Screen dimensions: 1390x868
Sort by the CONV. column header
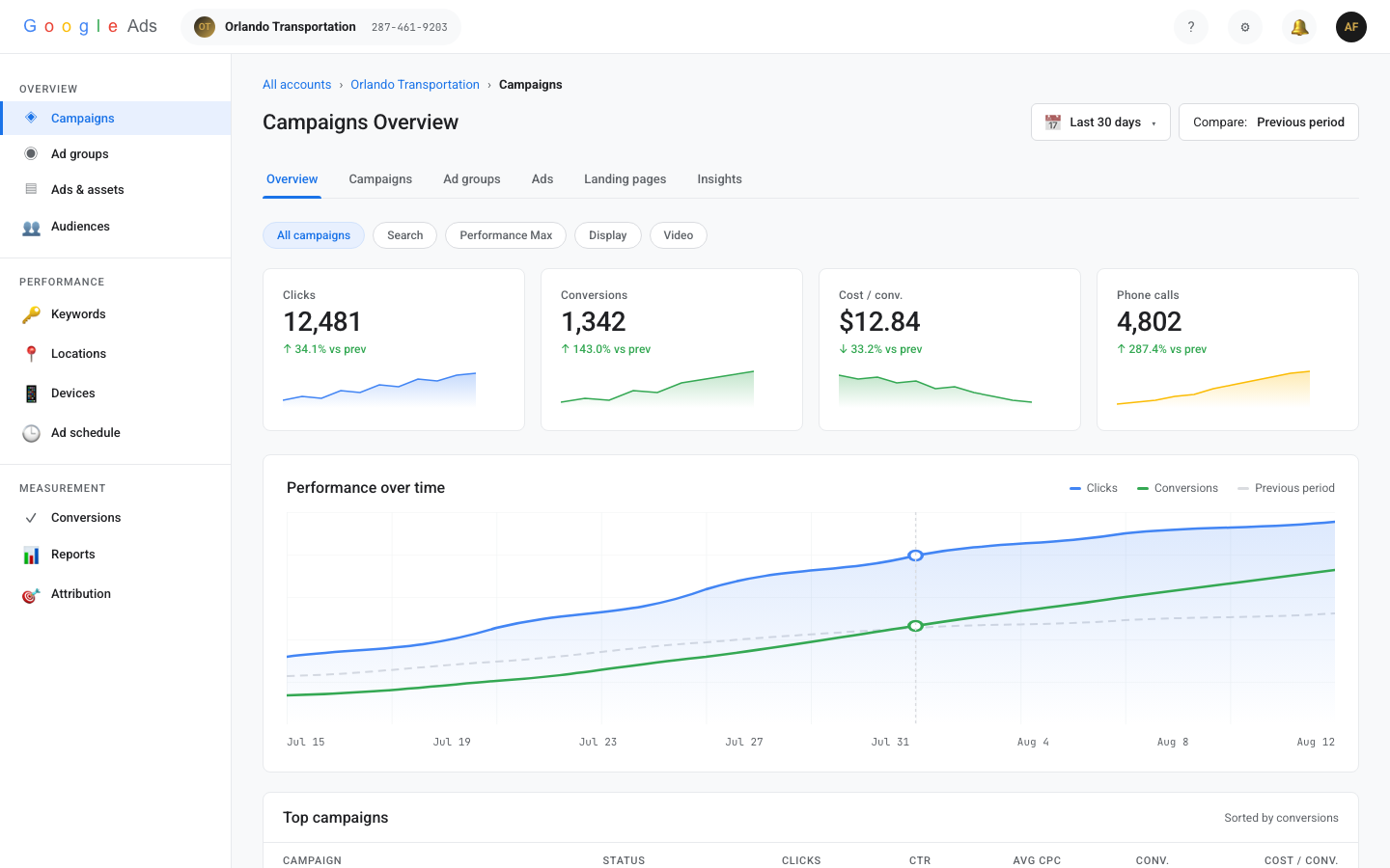click(1153, 860)
